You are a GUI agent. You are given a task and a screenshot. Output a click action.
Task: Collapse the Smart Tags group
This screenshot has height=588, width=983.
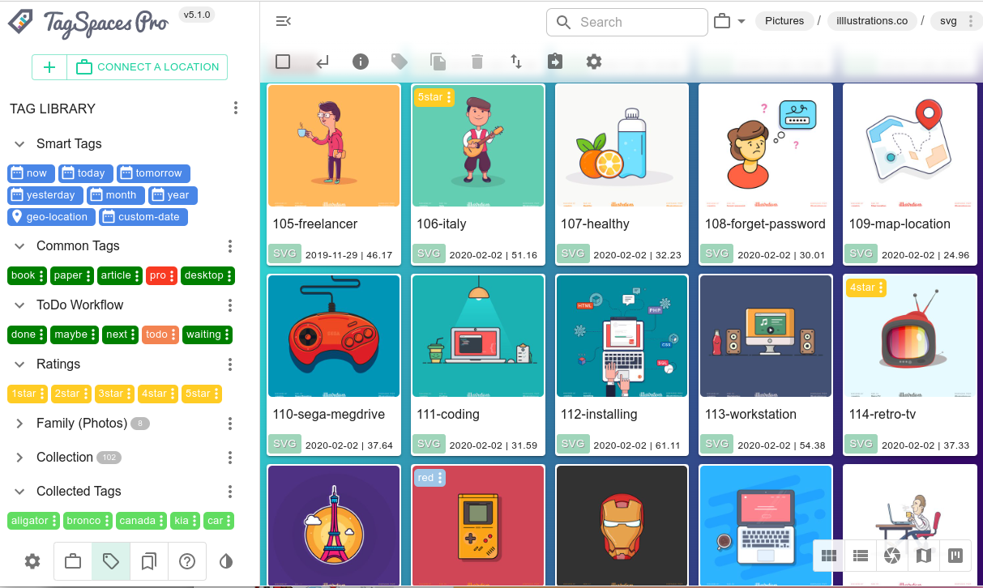pos(19,144)
